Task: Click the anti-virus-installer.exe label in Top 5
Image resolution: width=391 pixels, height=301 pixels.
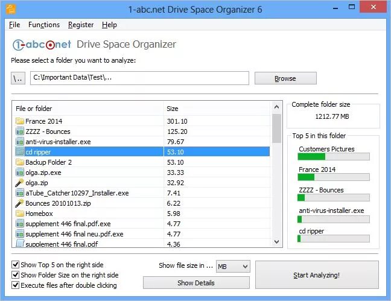Action: (x=331, y=211)
